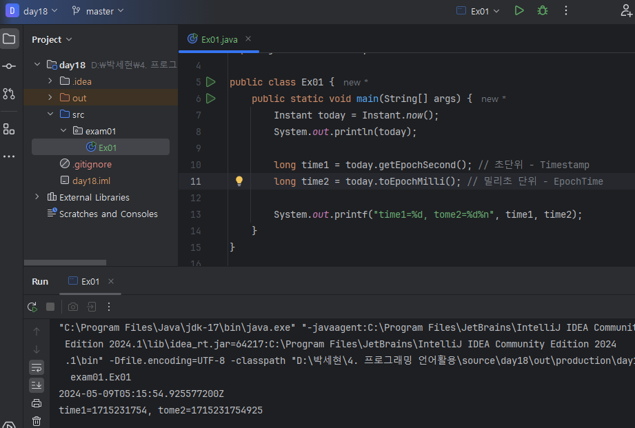Open the Pull Requests tool window

point(9,94)
